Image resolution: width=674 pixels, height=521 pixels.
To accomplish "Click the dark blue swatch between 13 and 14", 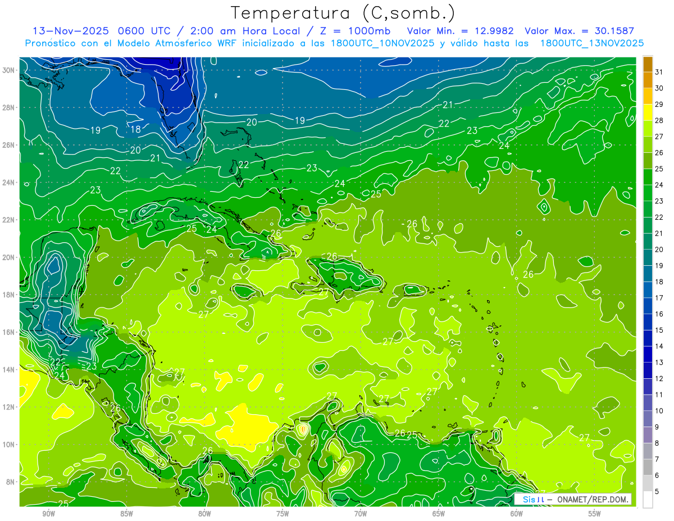I will coord(648,354).
